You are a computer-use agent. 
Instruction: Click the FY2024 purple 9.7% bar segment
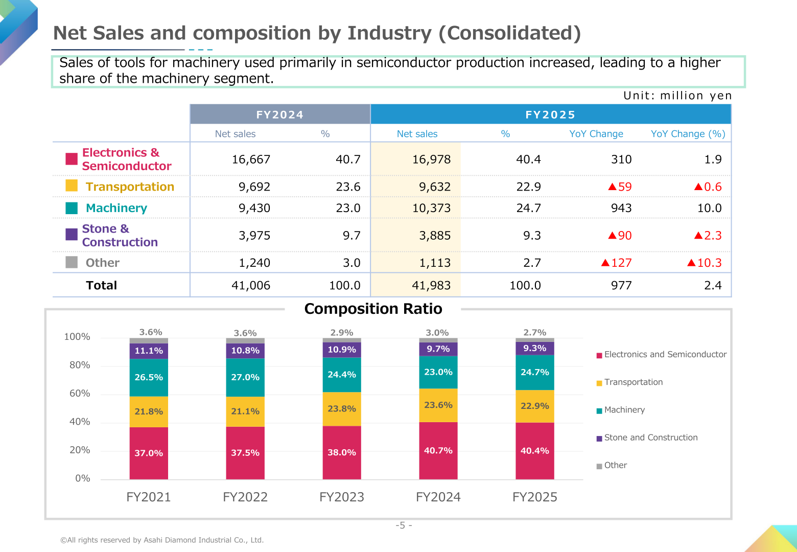(438, 349)
